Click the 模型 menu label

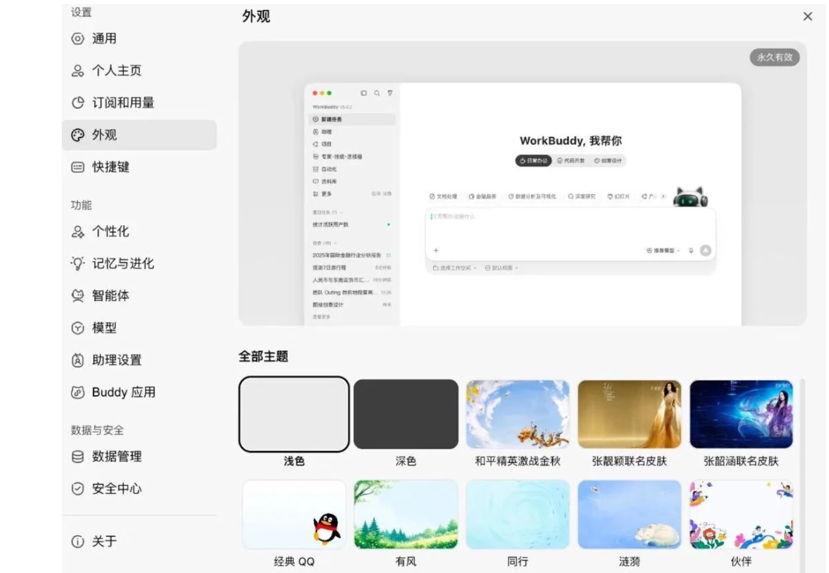tap(104, 328)
